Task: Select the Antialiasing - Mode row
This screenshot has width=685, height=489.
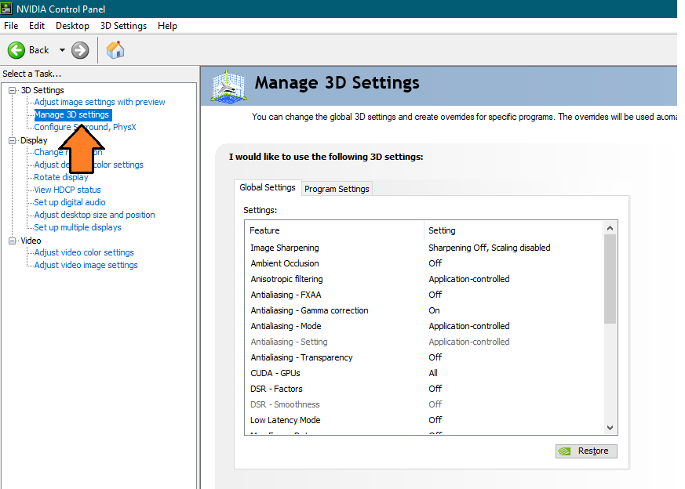Action: (x=424, y=326)
